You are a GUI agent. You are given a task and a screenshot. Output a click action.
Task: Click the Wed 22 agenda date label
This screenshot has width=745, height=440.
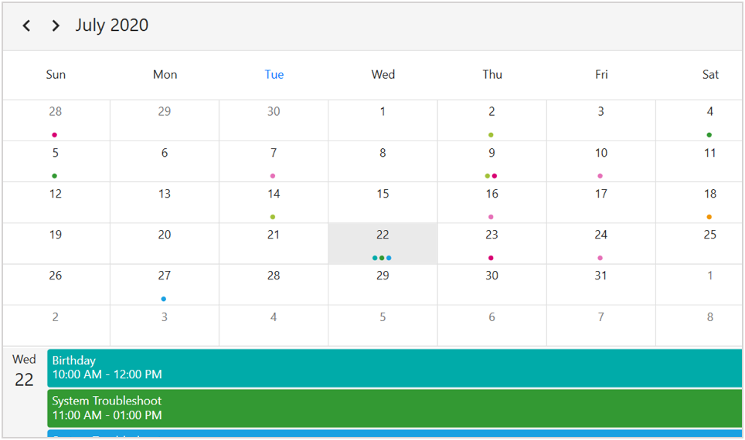pyautogui.click(x=24, y=371)
